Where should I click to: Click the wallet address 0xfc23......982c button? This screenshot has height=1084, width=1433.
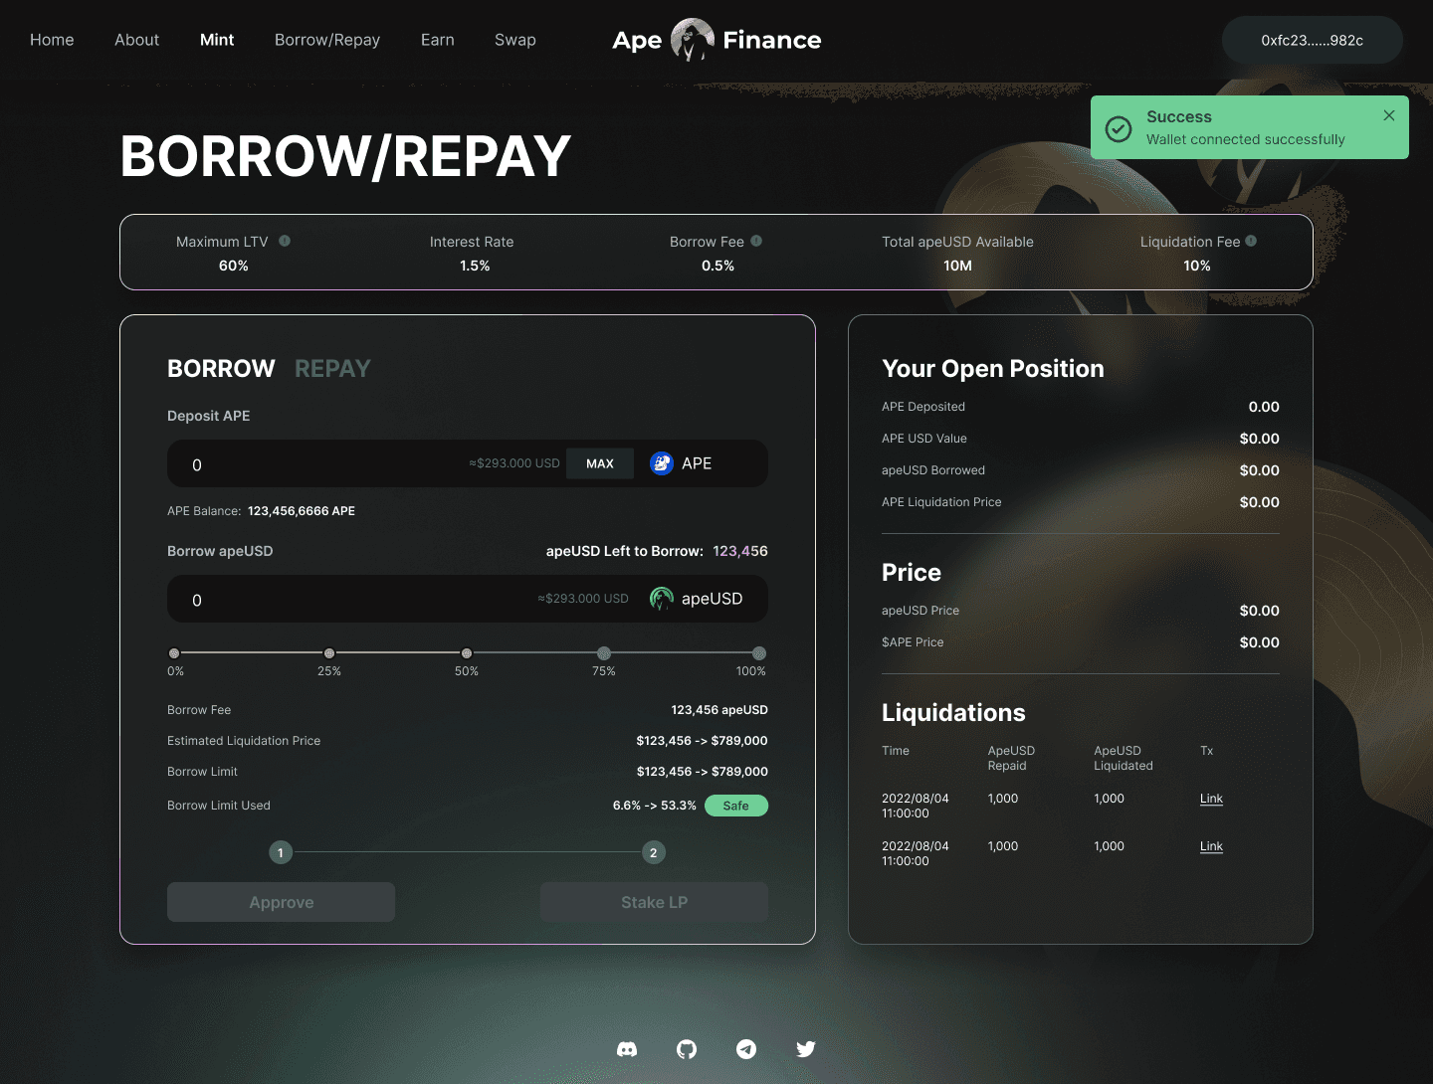(x=1313, y=40)
